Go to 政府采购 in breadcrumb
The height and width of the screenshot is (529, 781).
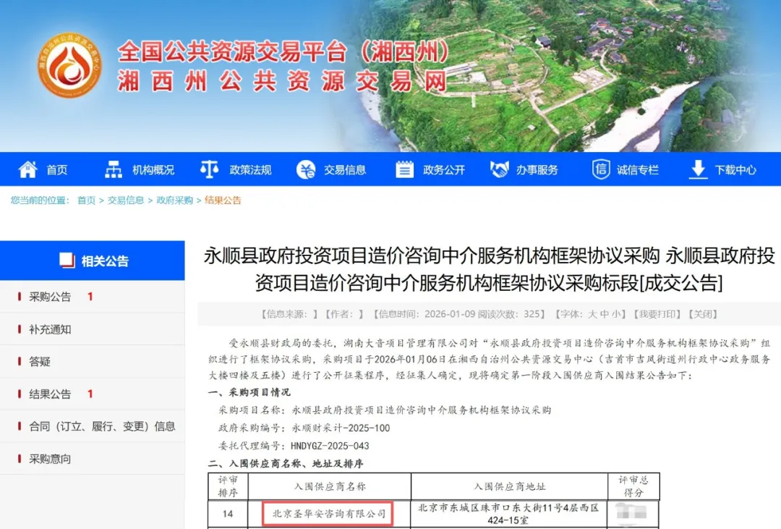click(x=174, y=200)
